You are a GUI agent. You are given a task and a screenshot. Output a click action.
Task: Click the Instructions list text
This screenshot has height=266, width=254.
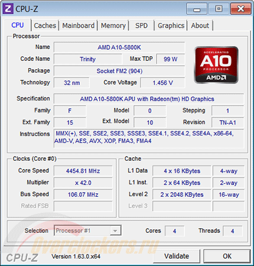pyautogui.click(x=149, y=138)
